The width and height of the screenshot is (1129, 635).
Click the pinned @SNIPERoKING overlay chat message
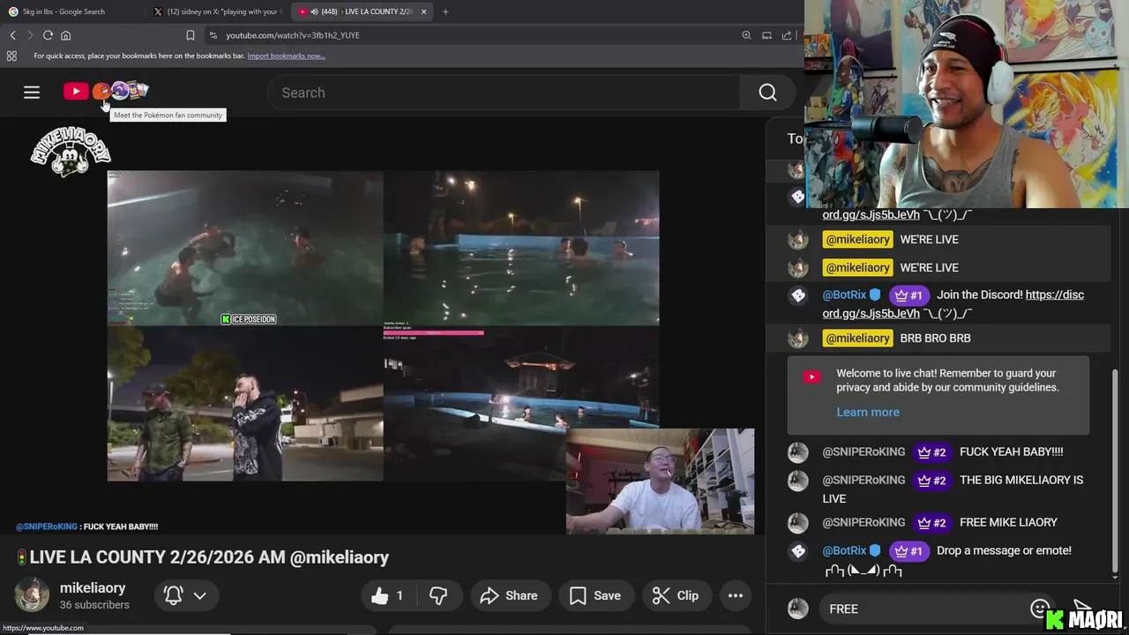[x=86, y=527]
